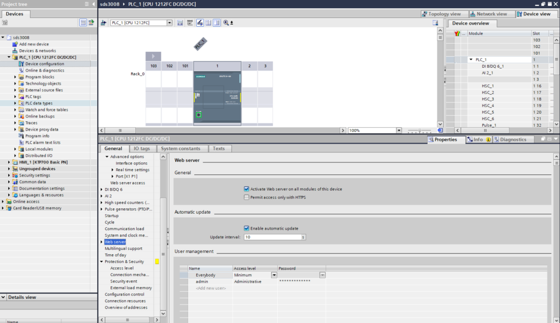Check Permit access only with HTTPS

click(x=247, y=197)
